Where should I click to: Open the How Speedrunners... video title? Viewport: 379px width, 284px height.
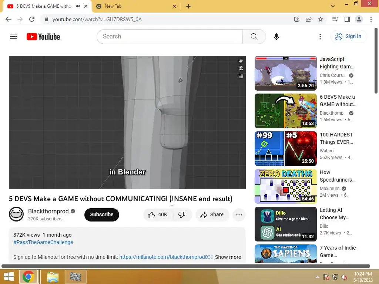pyautogui.click(x=338, y=176)
